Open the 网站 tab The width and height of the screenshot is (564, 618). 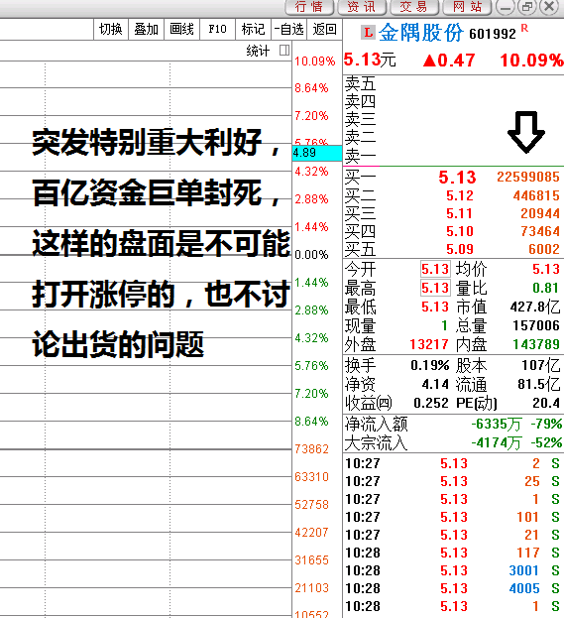(x=467, y=7)
